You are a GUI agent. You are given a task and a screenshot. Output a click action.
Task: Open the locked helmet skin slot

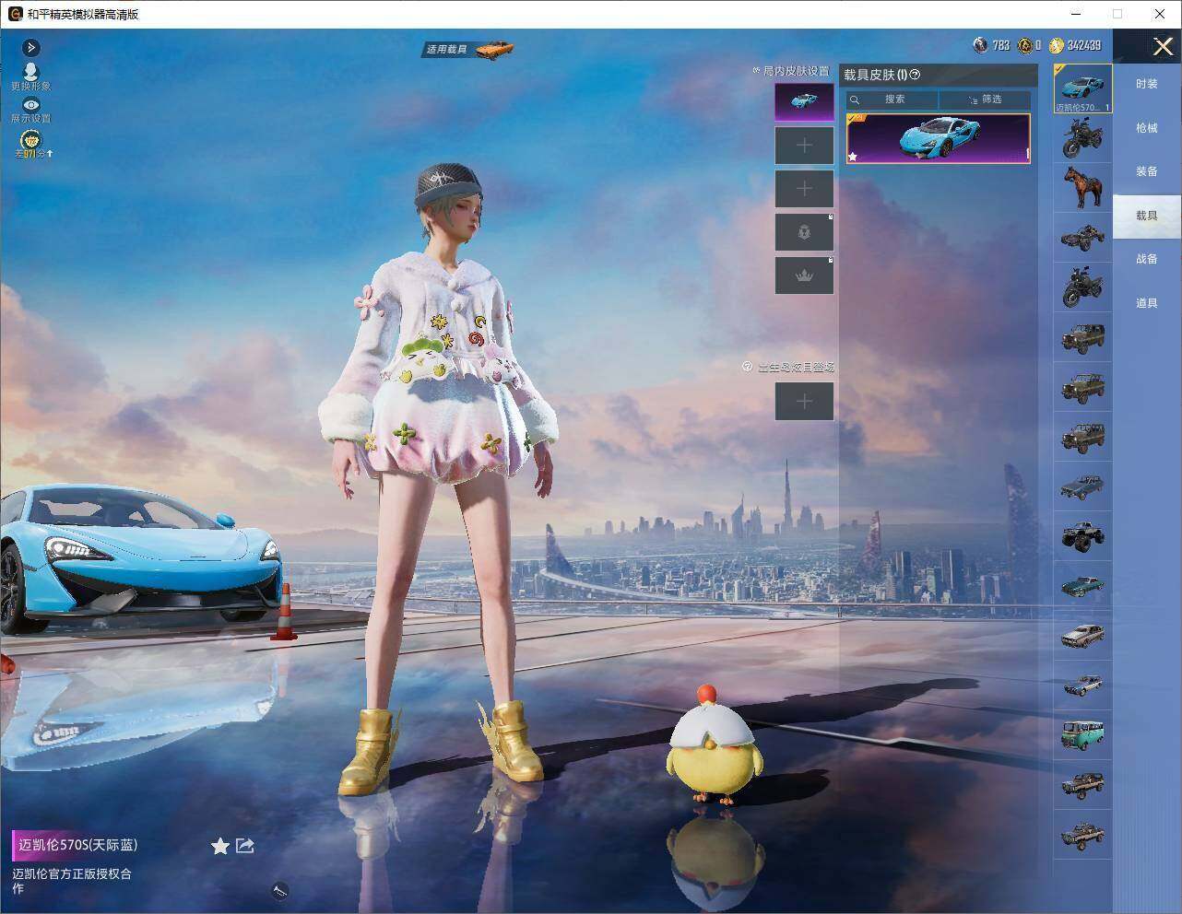(x=804, y=232)
